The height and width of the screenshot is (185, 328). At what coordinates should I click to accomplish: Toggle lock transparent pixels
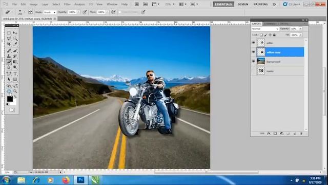[261, 35]
